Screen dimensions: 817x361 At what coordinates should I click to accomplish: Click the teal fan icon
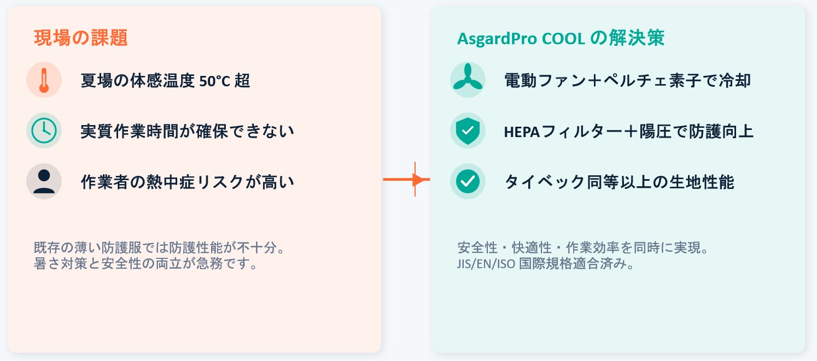click(468, 80)
